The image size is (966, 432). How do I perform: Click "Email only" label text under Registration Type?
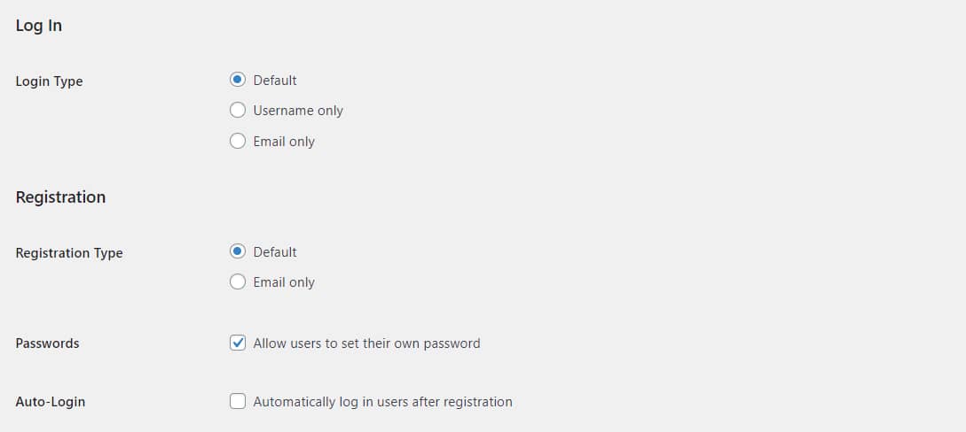point(284,282)
